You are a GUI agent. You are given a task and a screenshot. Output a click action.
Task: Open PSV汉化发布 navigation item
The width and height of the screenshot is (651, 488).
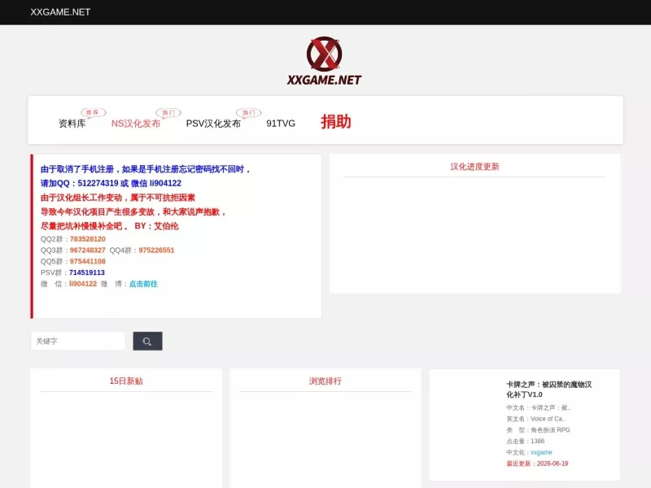(x=213, y=124)
